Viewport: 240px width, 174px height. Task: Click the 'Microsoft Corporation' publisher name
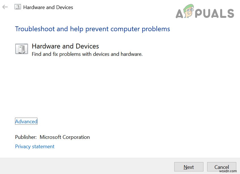click(65, 137)
